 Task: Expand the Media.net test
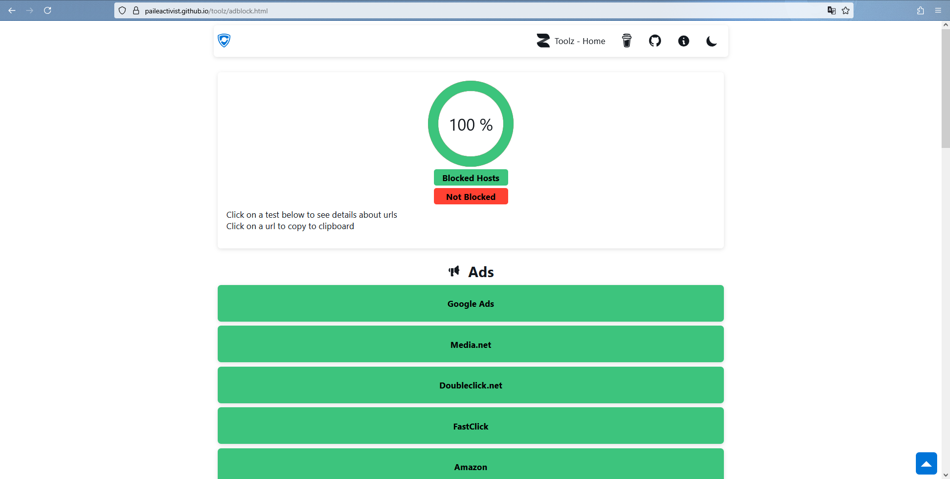click(x=471, y=344)
